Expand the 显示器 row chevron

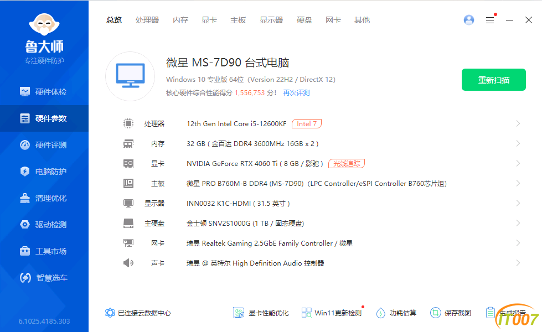(518, 204)
